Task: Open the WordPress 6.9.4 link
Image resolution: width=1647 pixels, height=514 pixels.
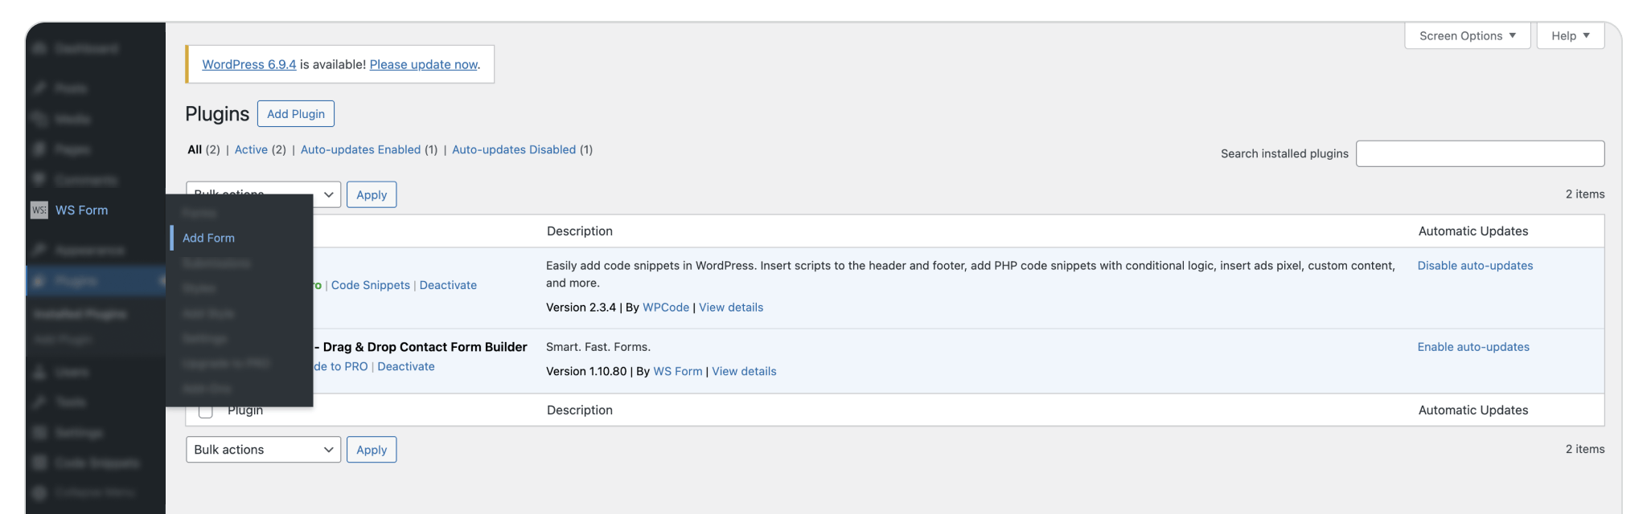Action: tap(249, 64)
